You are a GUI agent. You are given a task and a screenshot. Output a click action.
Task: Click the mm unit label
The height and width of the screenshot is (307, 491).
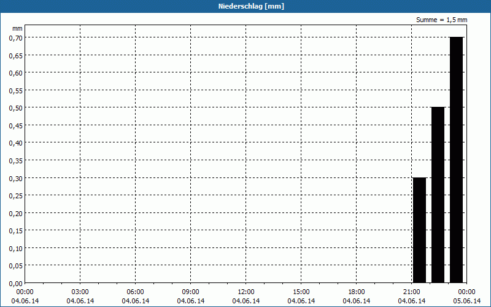[x=17, y=28]
